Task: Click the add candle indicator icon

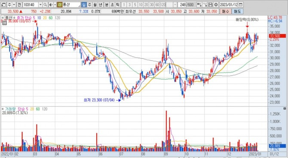Action: (x=199, y=5)
